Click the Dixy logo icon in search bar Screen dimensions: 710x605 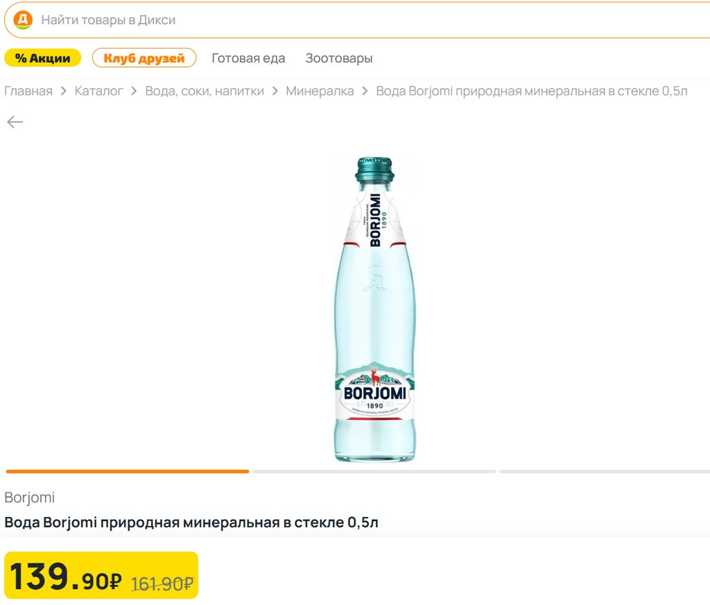tap(23, 20)
